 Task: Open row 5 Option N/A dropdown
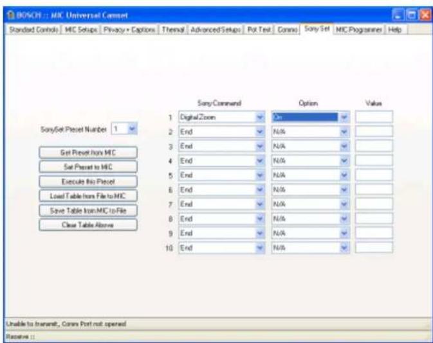[x=311, y=175]
